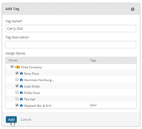This screenshot has width=142, height=129.
Task: Select the Chee Company folder icon
Action: click(x=18, y=67)
